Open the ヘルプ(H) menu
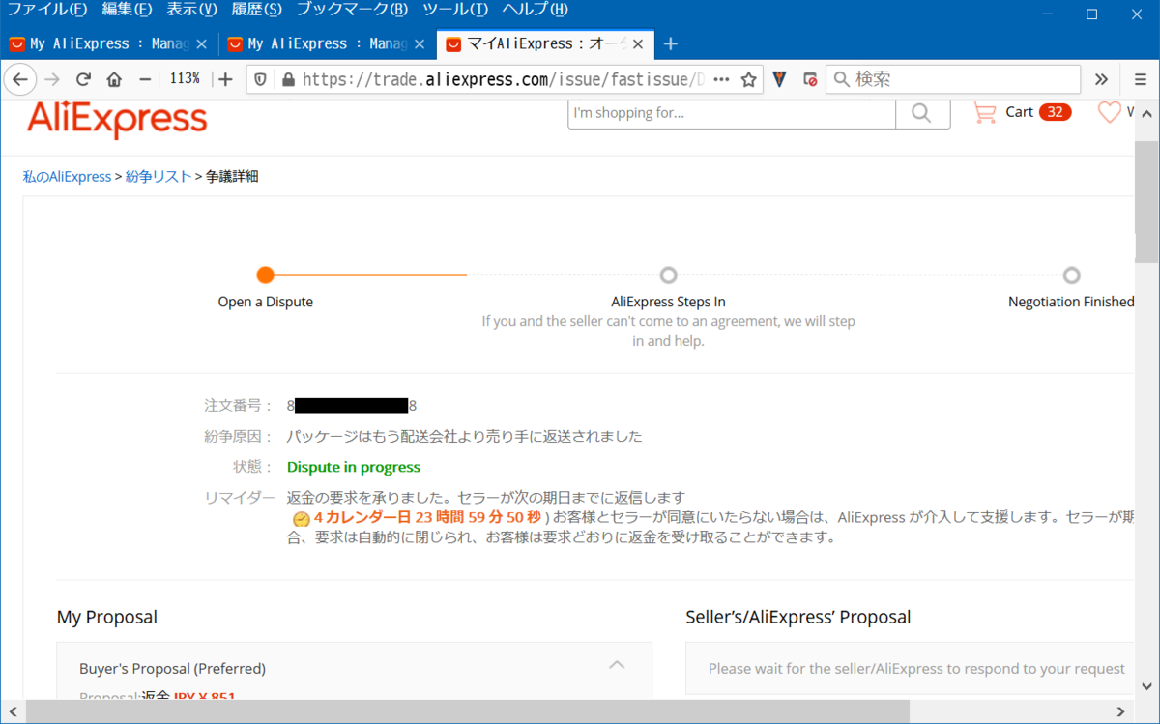Screen dimensions: 1160x724 coord(534,12)
